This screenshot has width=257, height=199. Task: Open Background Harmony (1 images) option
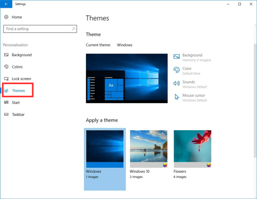[x=192, y=57]
